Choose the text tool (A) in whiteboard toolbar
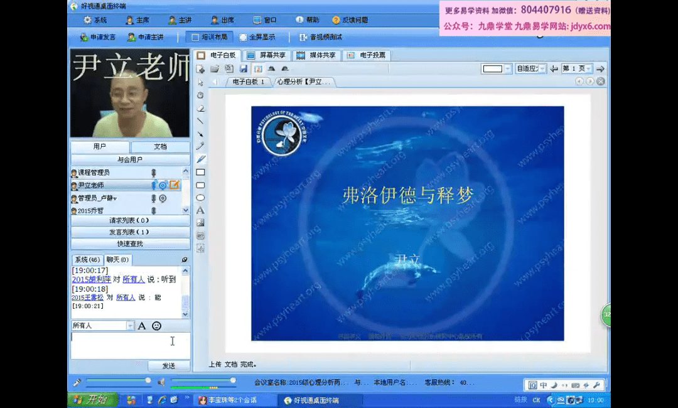 [x=200, y=210]
